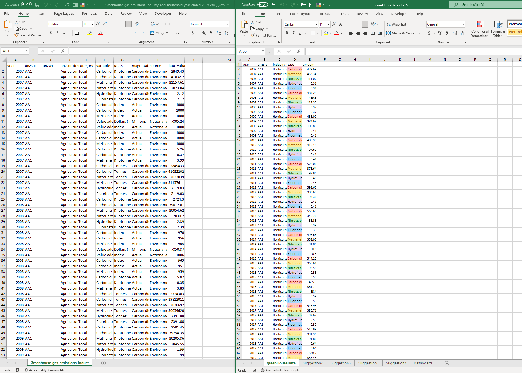Image resolution: width=522 pixels, height=373 pixels.
Task: Click the Save icon in the right window
Action: pos(274,5)
